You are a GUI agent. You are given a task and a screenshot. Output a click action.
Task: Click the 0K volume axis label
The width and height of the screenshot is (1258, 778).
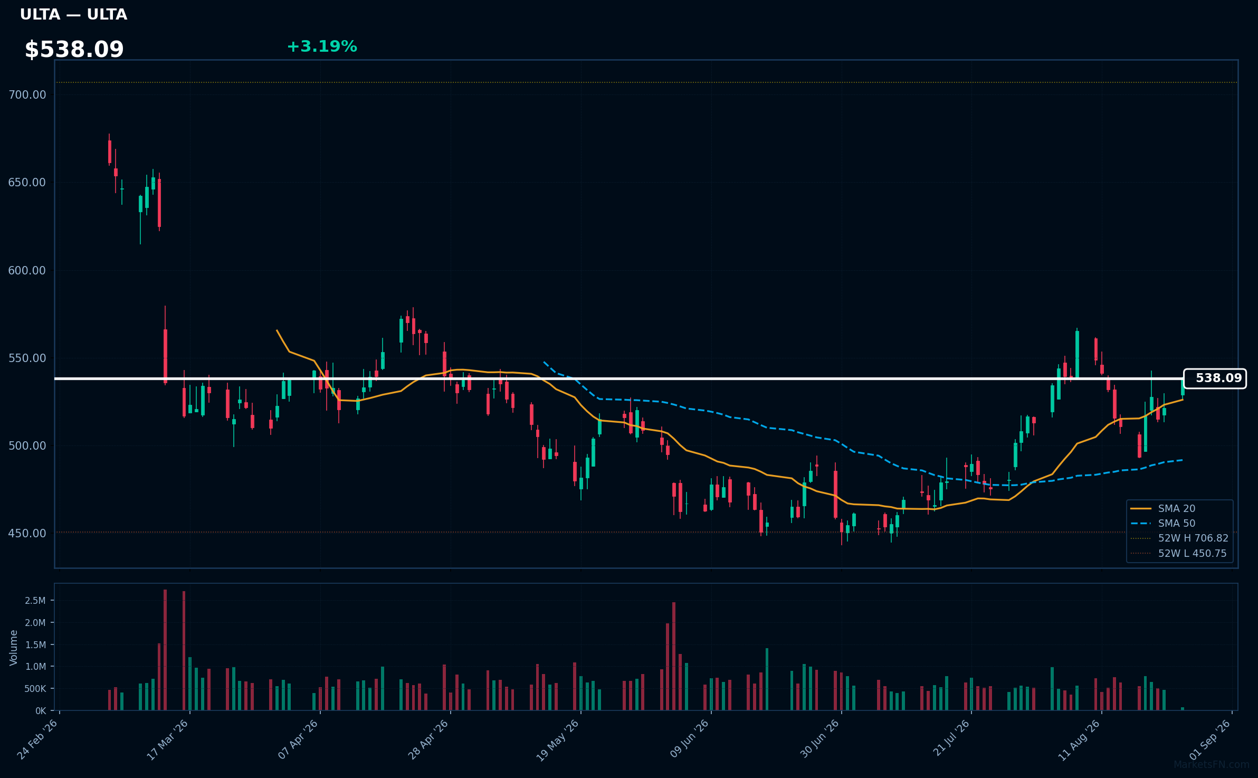[x=41, y=711]
